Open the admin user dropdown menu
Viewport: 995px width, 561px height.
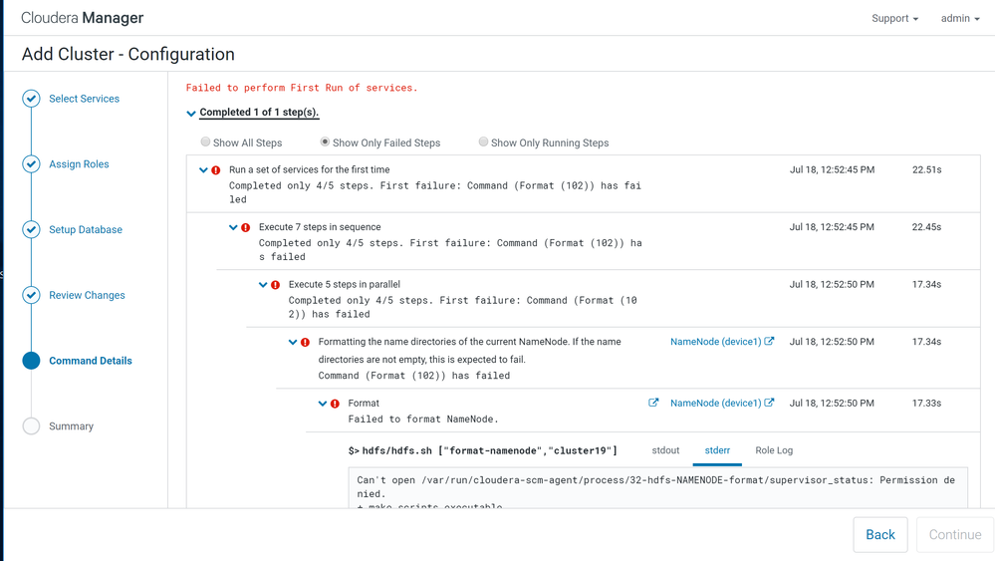[x=960, y=18]
